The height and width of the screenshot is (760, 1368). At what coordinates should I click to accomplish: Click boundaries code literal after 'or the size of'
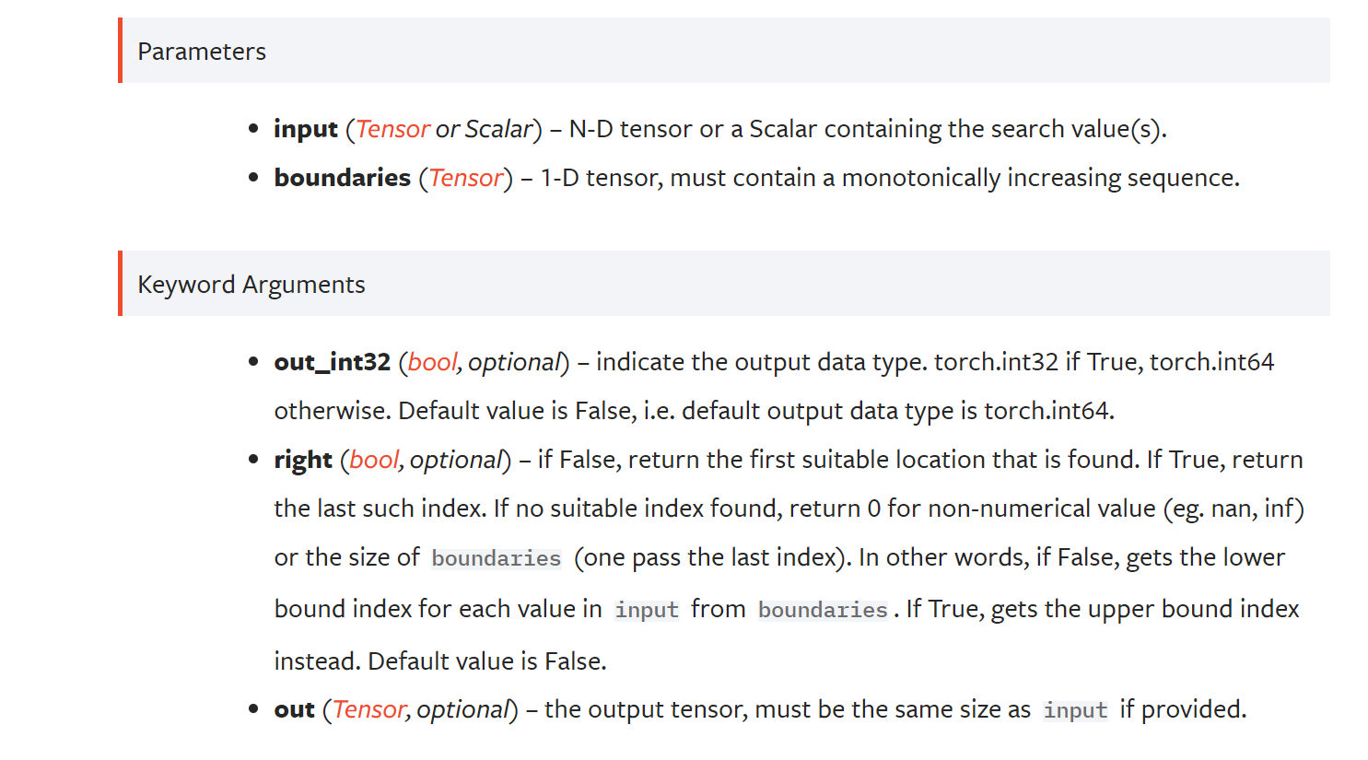[496, 558]
